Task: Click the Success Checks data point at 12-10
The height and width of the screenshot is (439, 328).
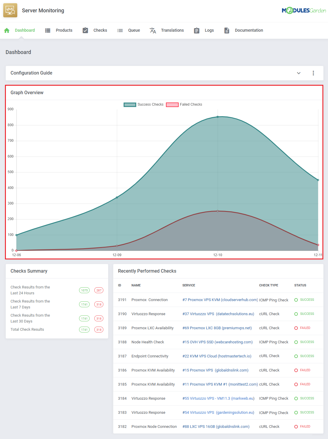Action: point(218,117)
